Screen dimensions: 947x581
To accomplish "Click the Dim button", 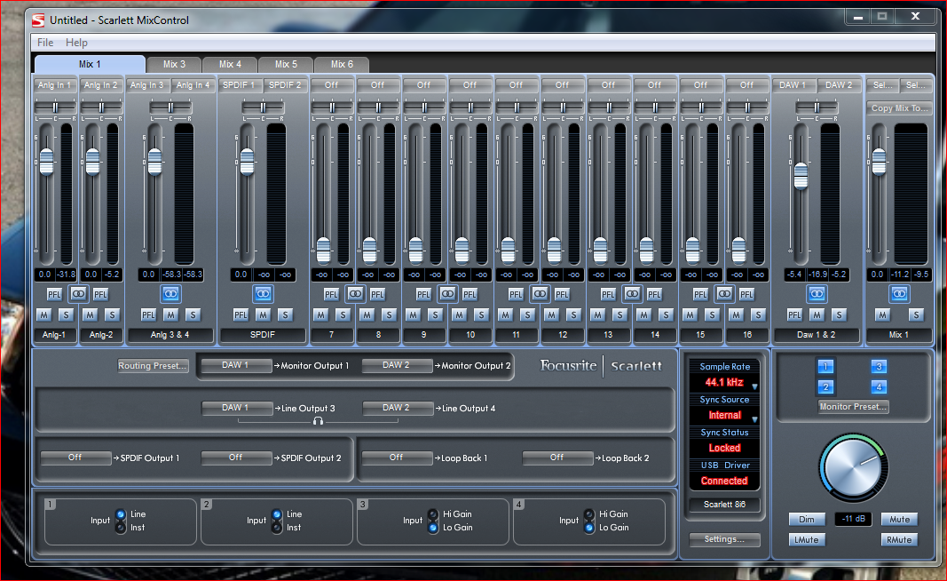I will [807, 520].
